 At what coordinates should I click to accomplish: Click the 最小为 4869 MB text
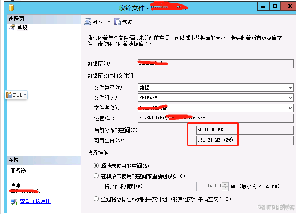[259, 186]
